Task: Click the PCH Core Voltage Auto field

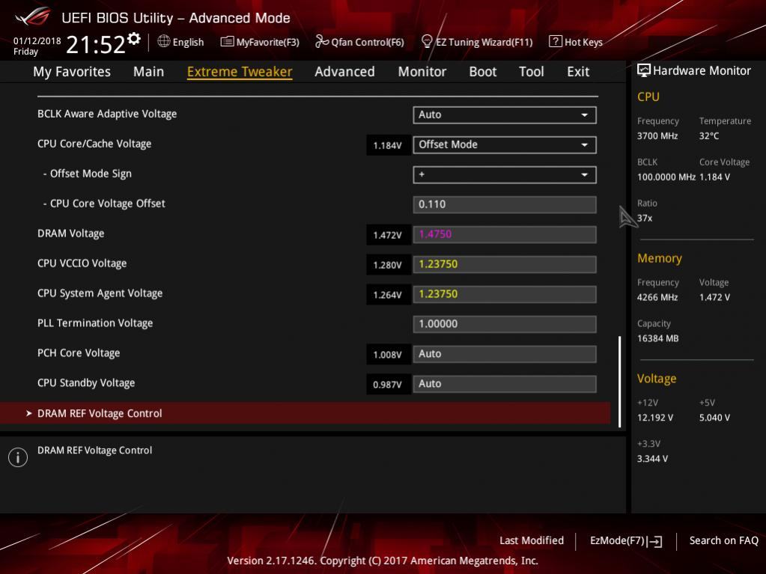Action: click(x=505, y=354)
